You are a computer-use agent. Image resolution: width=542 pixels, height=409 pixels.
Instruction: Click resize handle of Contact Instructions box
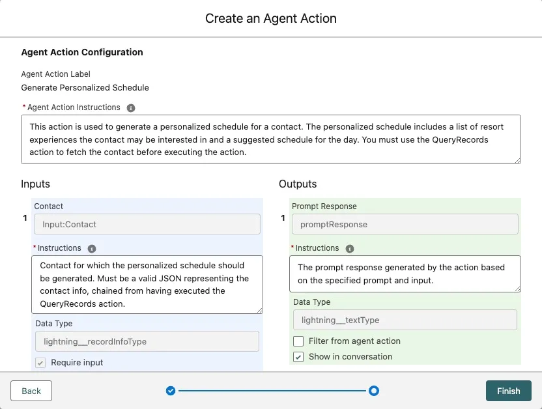pos(259,310)
